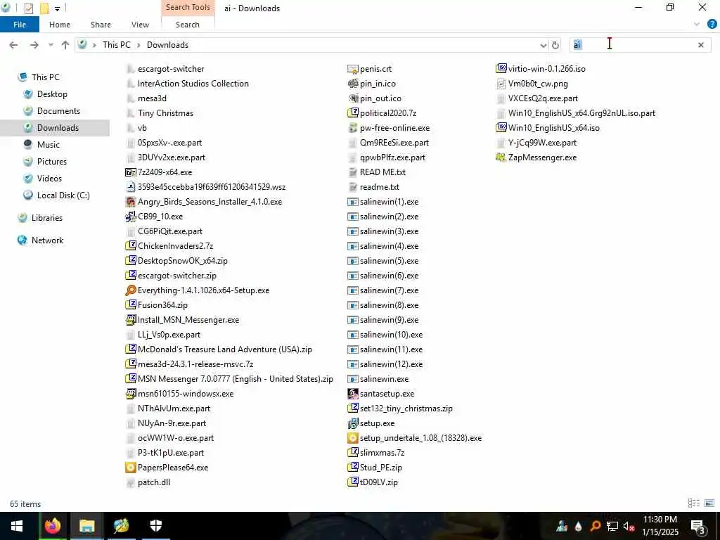
Task: Expand the address bar history dropdown
Action: [x=544, y=45]
